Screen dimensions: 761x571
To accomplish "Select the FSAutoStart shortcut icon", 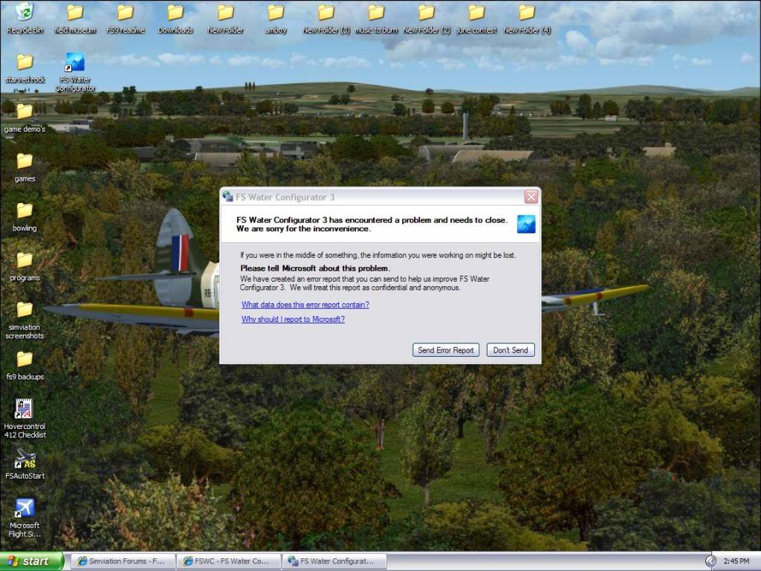I will (25, 464).
